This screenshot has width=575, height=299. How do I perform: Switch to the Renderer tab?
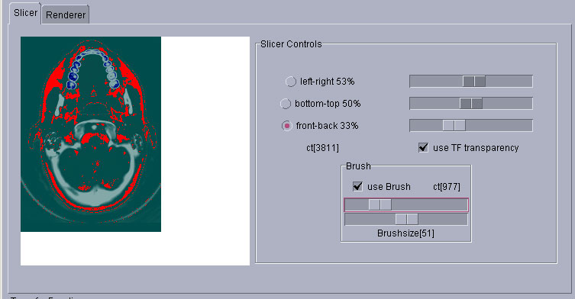tap(66, 15)
